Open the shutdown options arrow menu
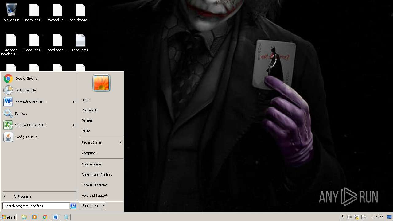The height and width of the screenshot is (221, 393). click(103, 206)
